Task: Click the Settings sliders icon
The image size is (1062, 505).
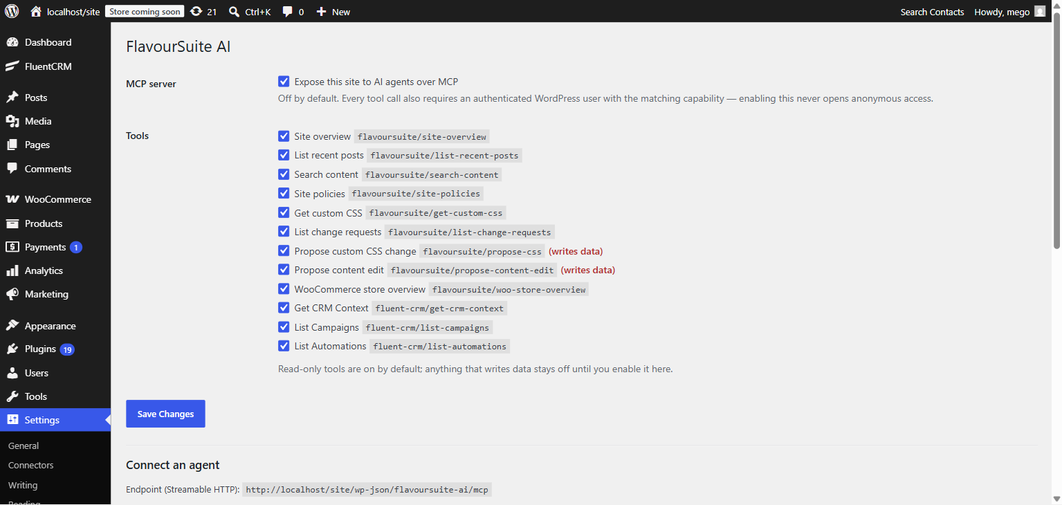Action: (12, 420)
